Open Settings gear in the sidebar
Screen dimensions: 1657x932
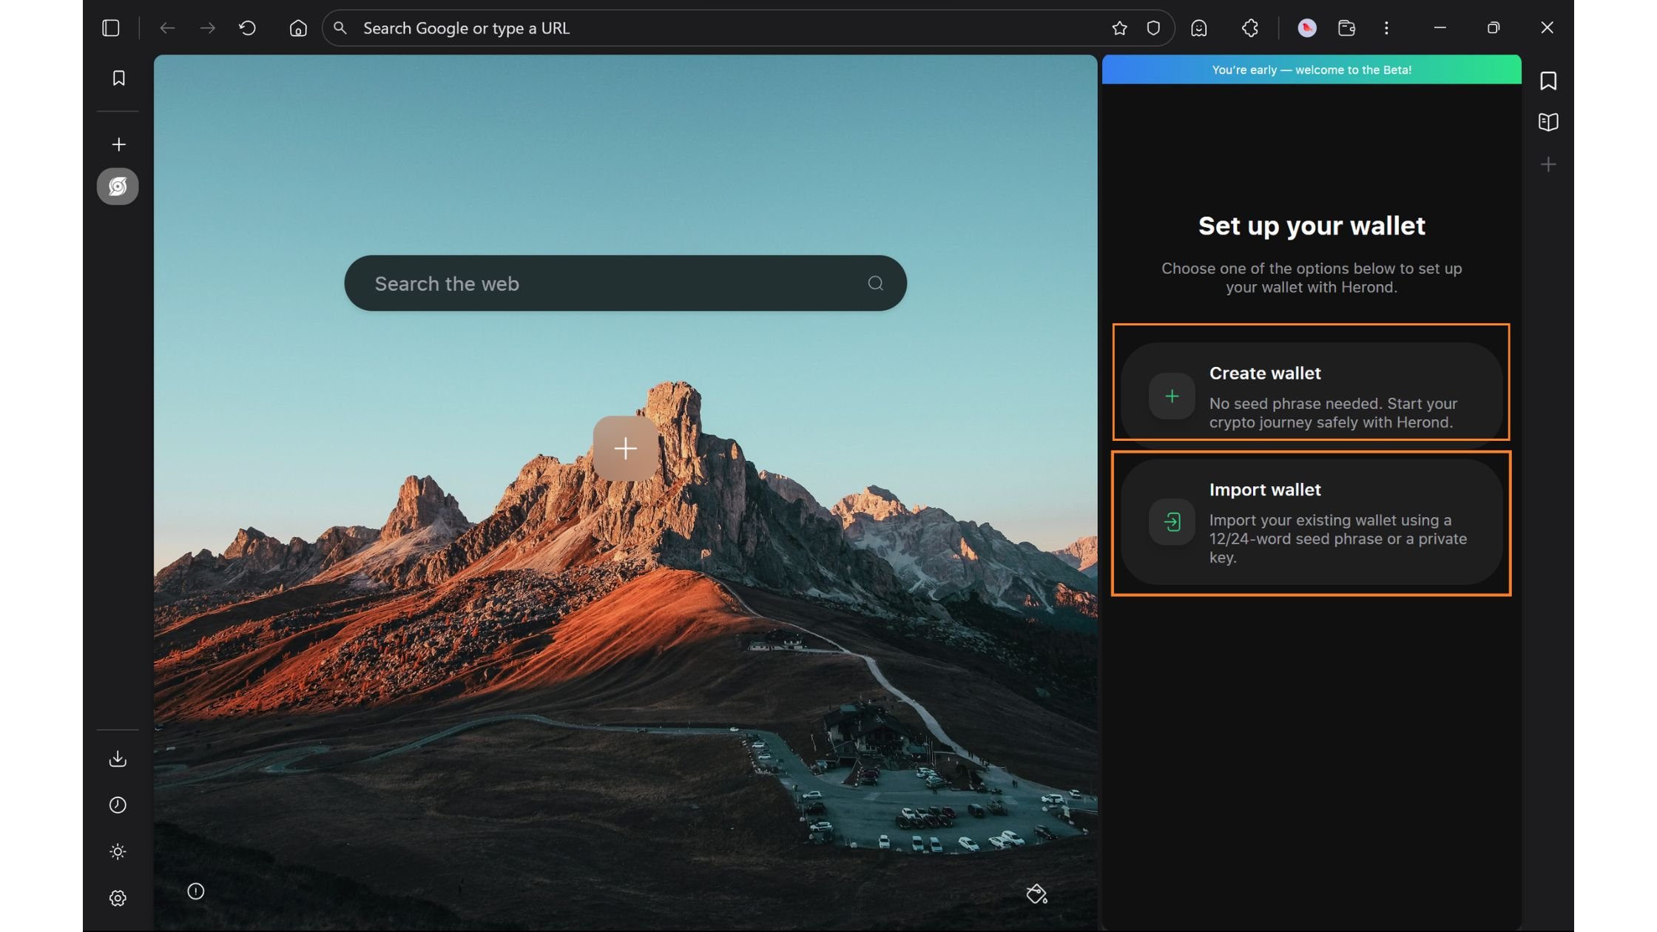(x=118, y=898)
